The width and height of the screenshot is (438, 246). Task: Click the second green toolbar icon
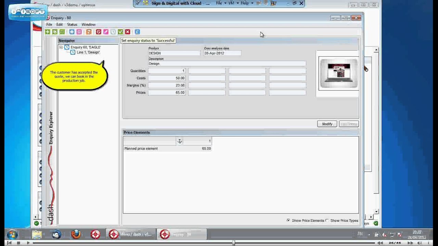(55, 32)
